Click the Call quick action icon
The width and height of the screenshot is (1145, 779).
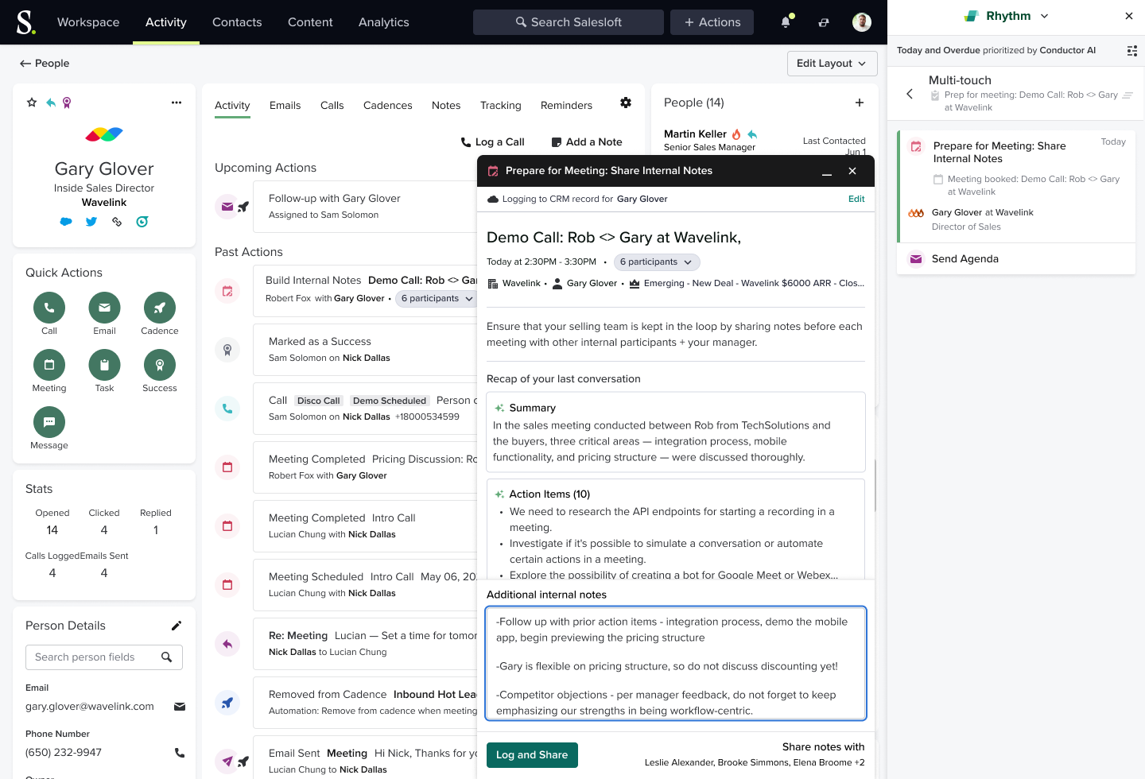pyautogui.click(x=49, y=308)
